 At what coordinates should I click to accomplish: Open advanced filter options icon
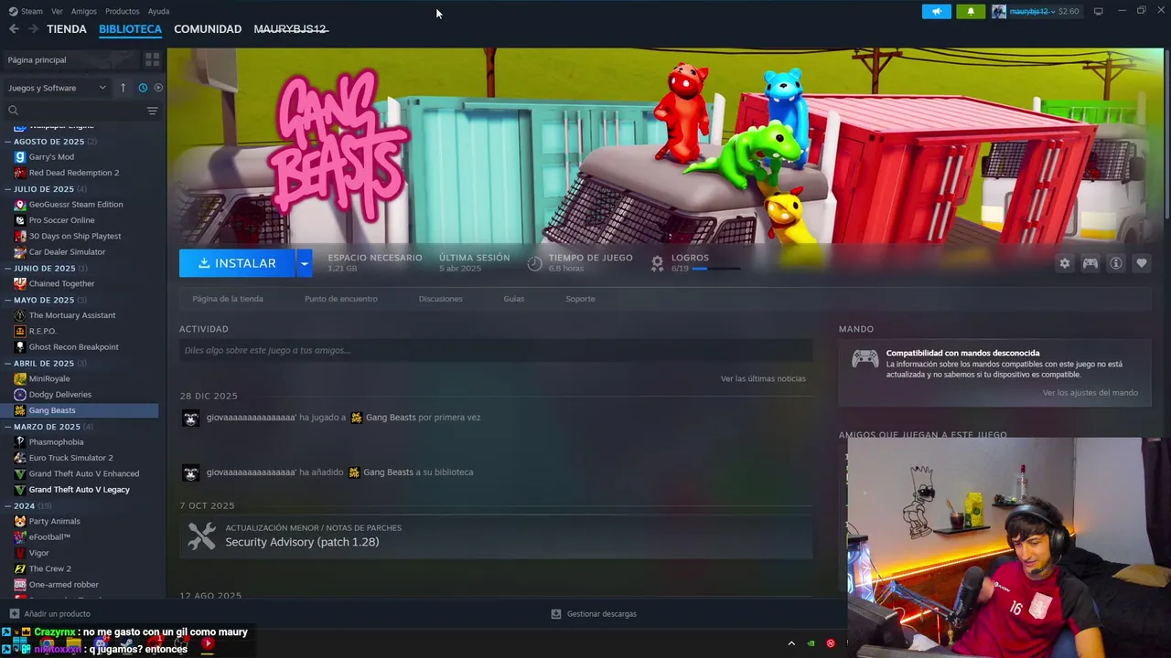coord(152,111)
